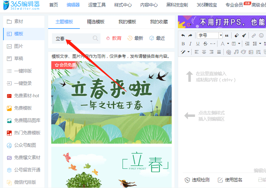Sort templates by 最新
266x188 pixels.
[135, 38]
